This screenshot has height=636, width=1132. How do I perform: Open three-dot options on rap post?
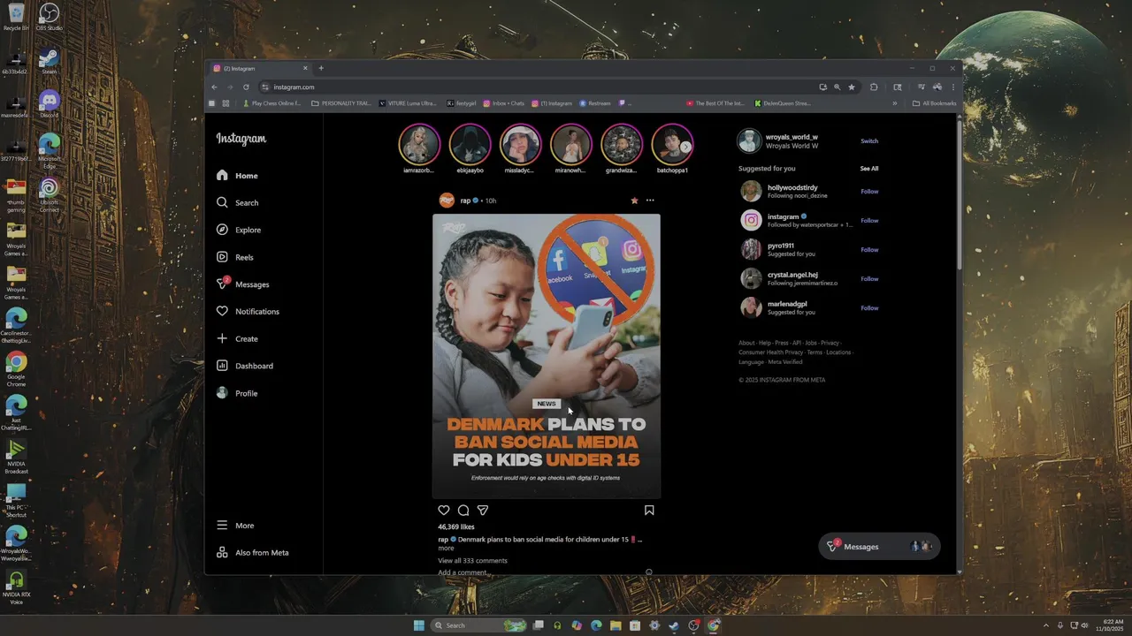click(x=650, y=201)
